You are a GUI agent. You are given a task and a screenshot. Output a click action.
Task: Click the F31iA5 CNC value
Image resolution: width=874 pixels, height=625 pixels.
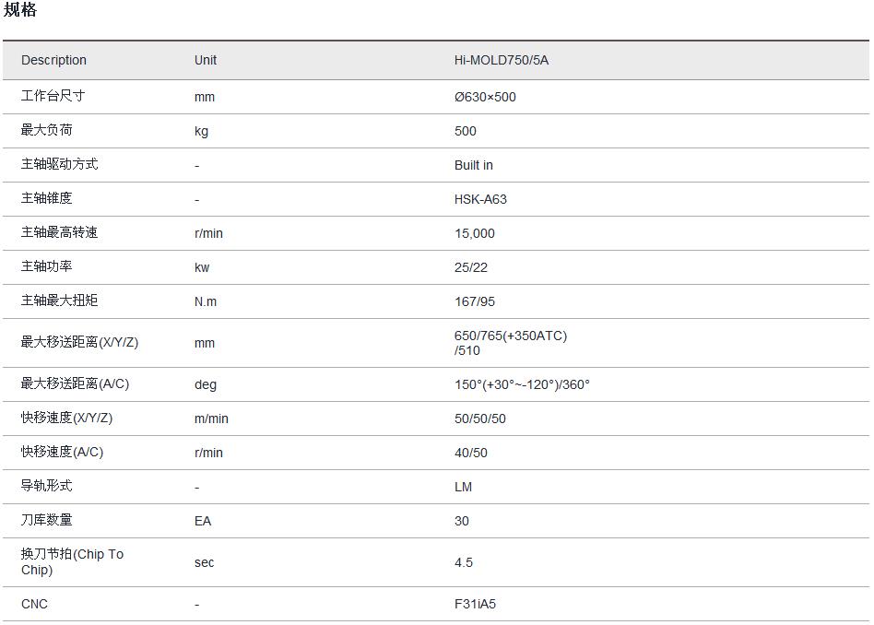tap(475, 604)
